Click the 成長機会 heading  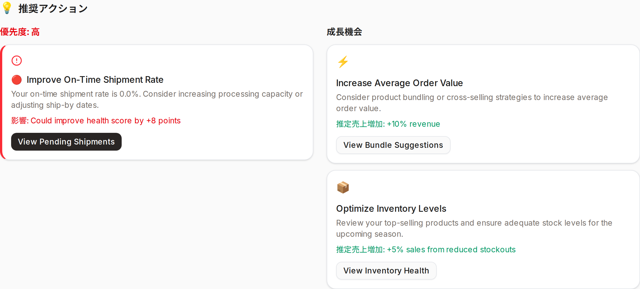pos(344,32)
